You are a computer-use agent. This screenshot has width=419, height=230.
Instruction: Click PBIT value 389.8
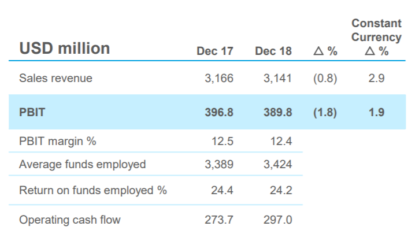coord(277,112)
